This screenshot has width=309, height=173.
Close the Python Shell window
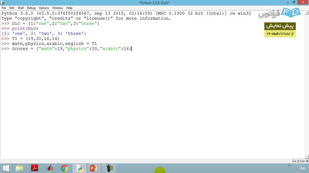tap(303, 3)
